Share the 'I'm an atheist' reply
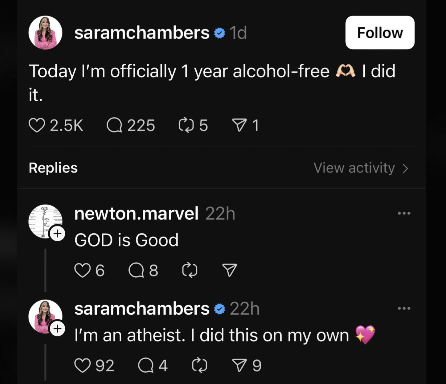The width and height of the screenshot is (446, 384). pyautogui.click(x=239, y=365)
